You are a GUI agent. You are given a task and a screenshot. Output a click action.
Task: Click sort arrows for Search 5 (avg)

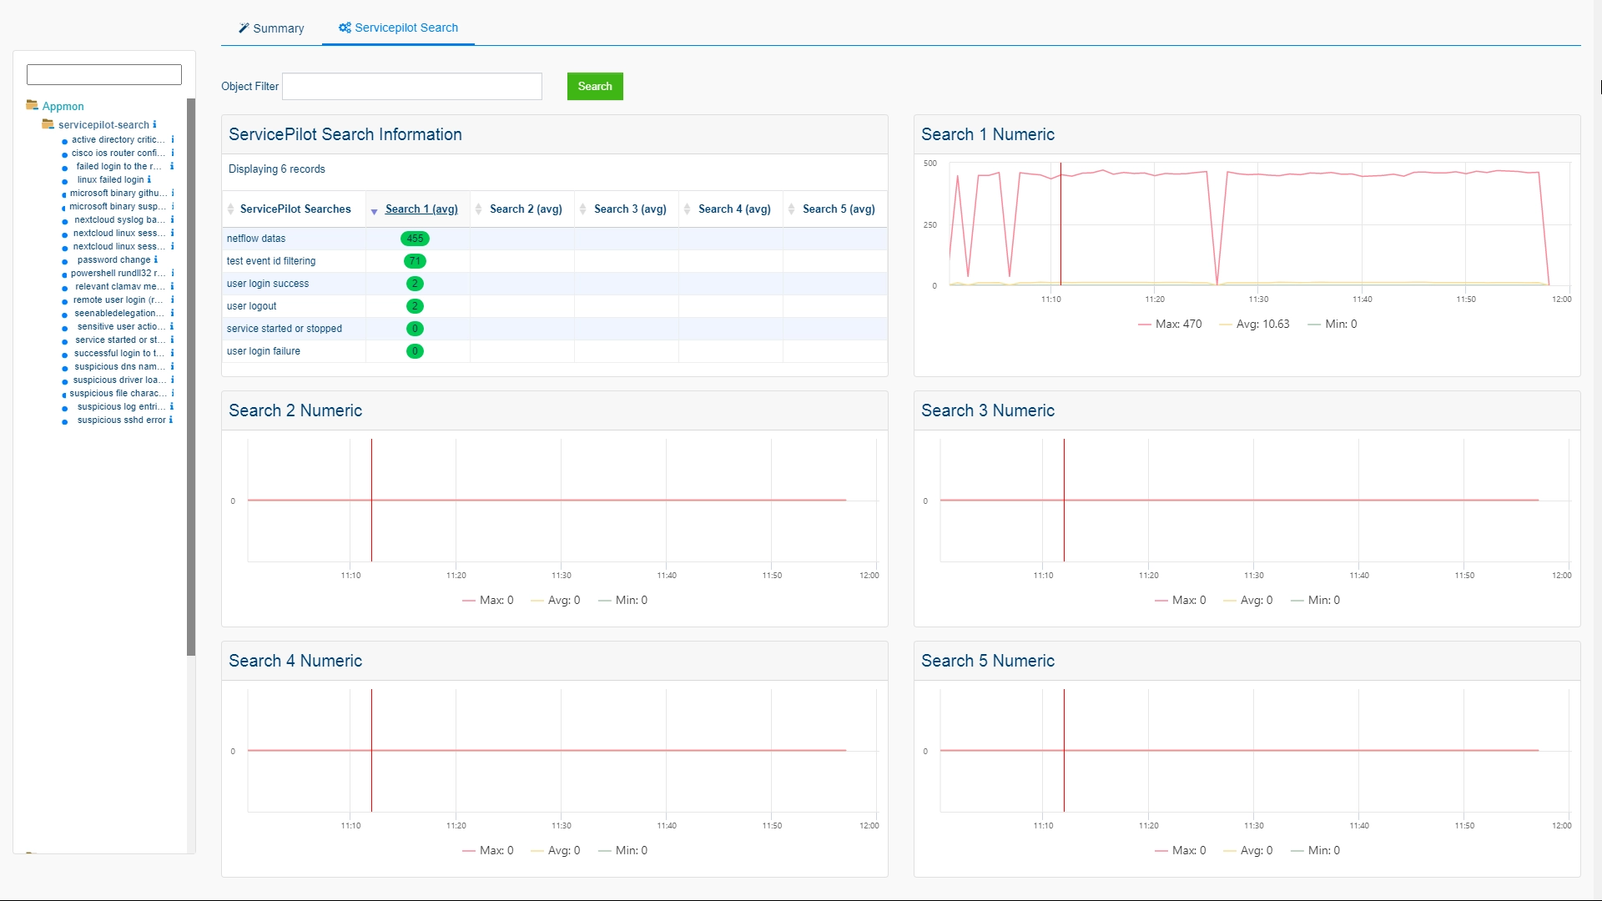(x=791, y=209)
